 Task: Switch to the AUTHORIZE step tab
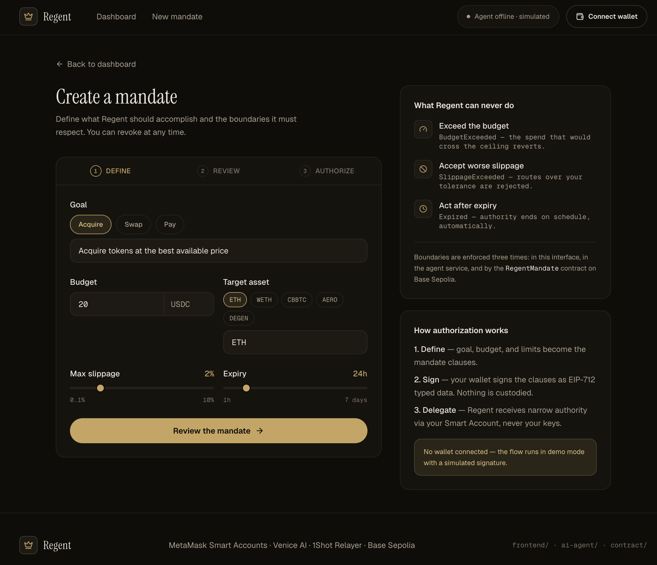327,171
